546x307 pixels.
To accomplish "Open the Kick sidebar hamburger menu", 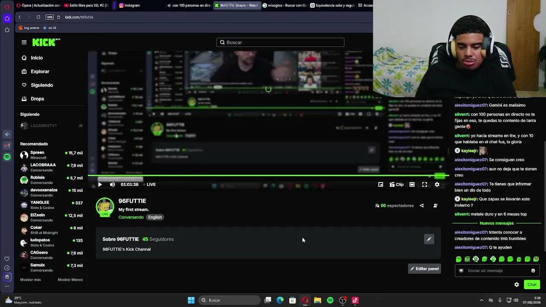I will [24, 42].
